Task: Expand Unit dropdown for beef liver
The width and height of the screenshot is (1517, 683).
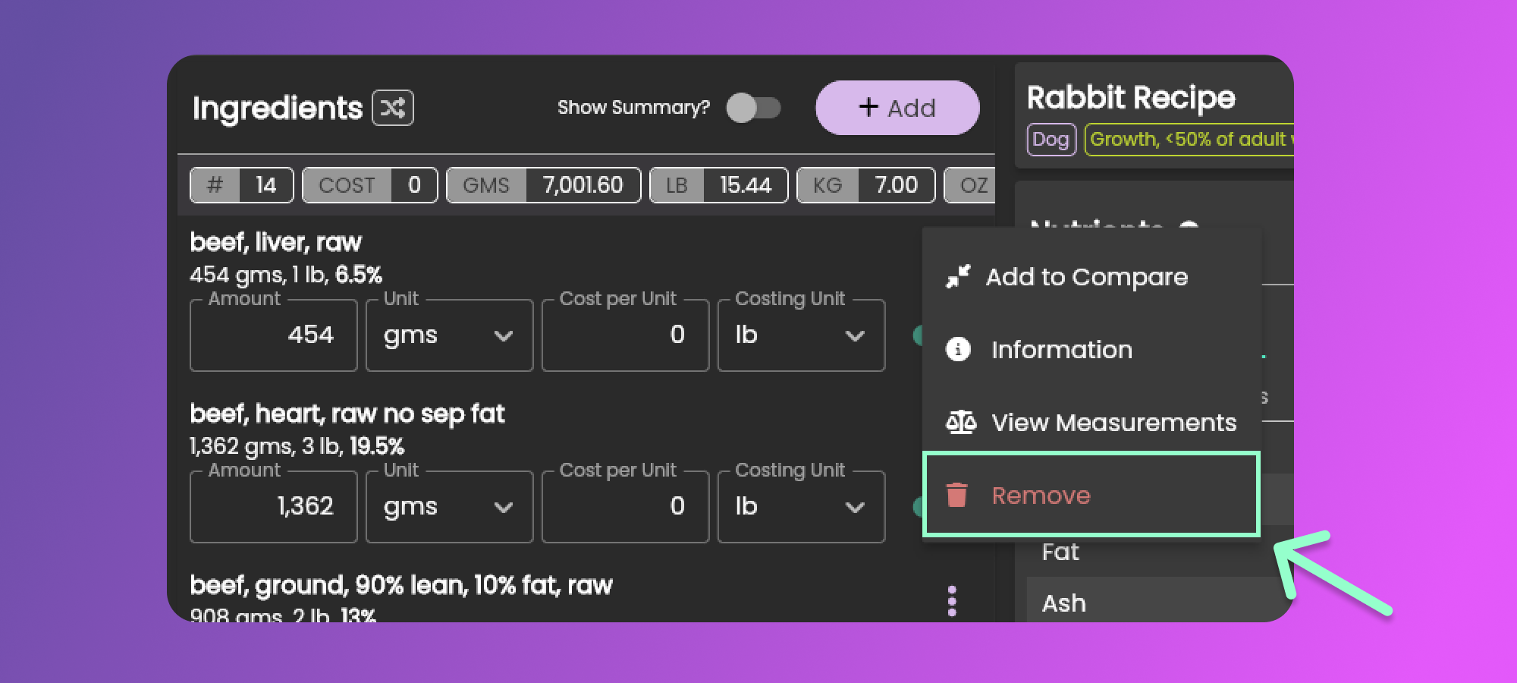Action: pyautogui.click(x=449, y=335)
